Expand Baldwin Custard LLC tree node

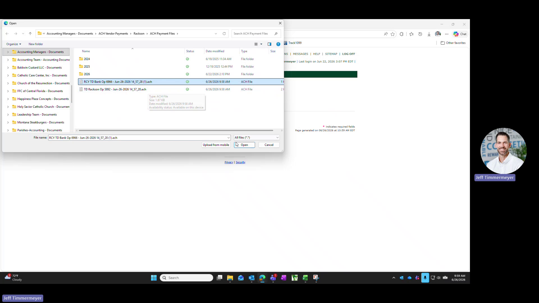[8, 68]
